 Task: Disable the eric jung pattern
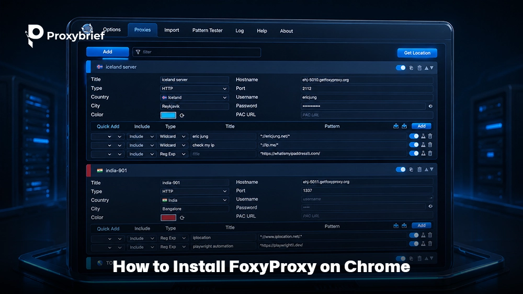coord(414,136)
